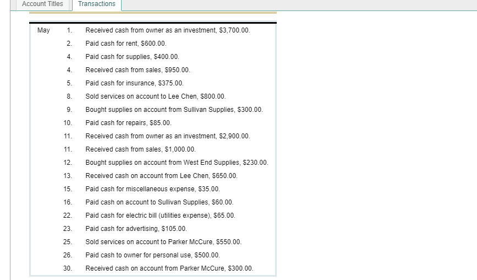This screenshot has height=280, width=477.
Task: Click the date number '25.'
Action: [68, 242]
